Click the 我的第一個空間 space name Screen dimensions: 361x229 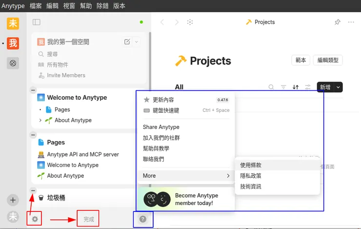pos(68,42)
